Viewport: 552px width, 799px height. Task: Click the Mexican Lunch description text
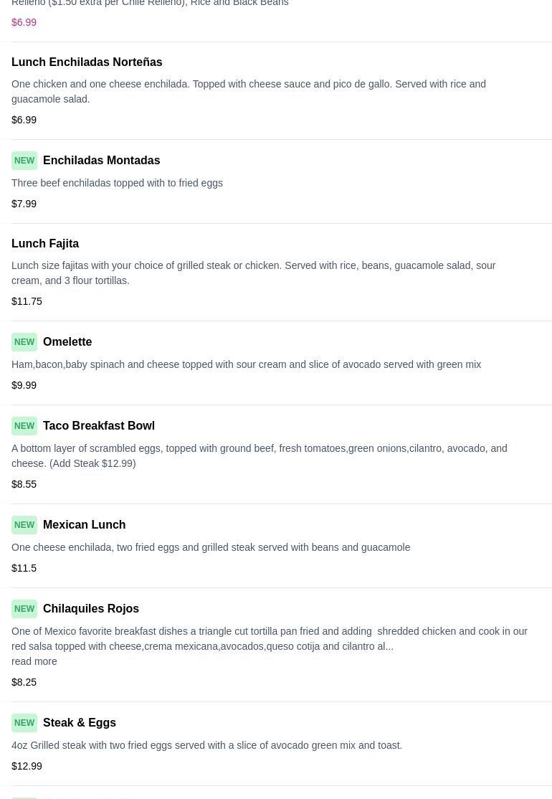pyautogui.click(x=211, y=547)
